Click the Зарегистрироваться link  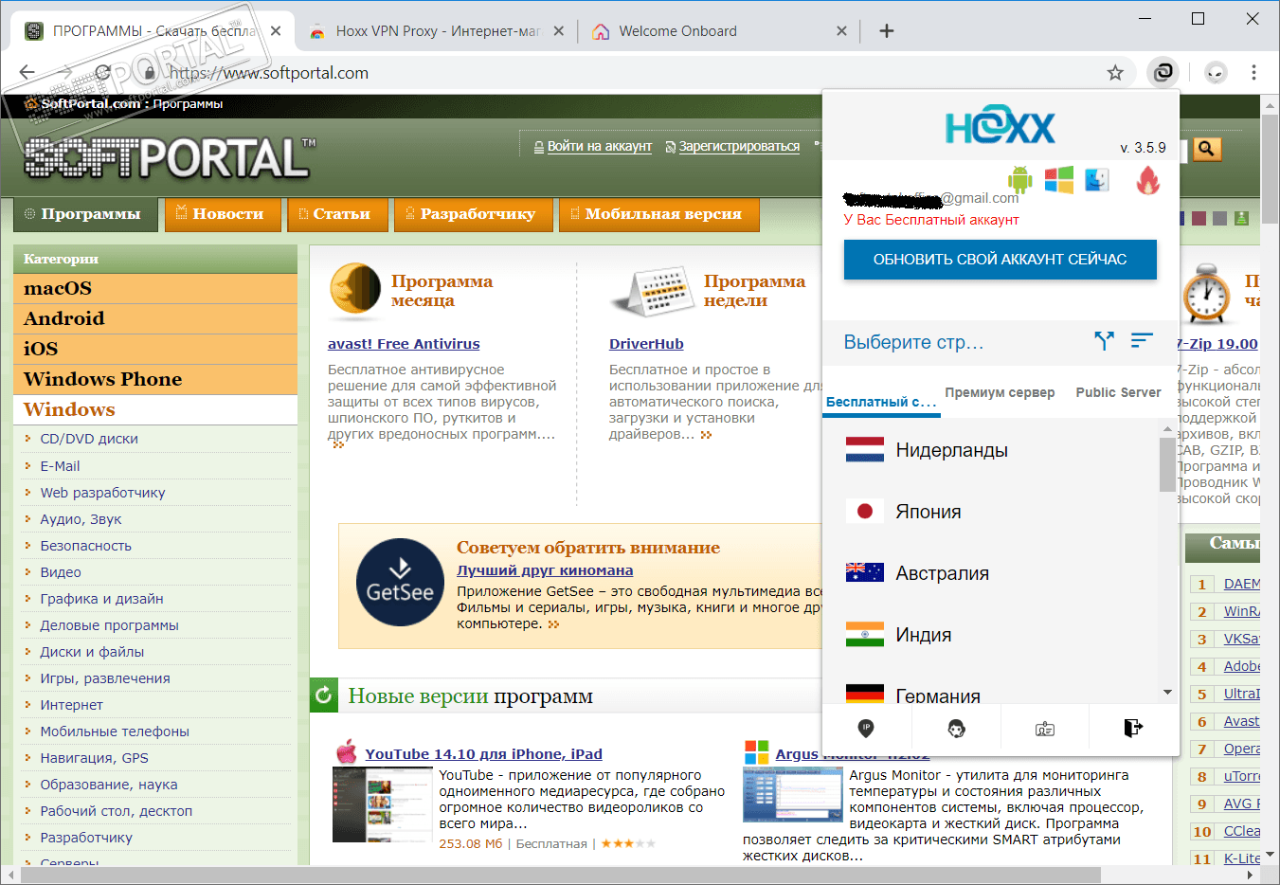pos(739,146)
